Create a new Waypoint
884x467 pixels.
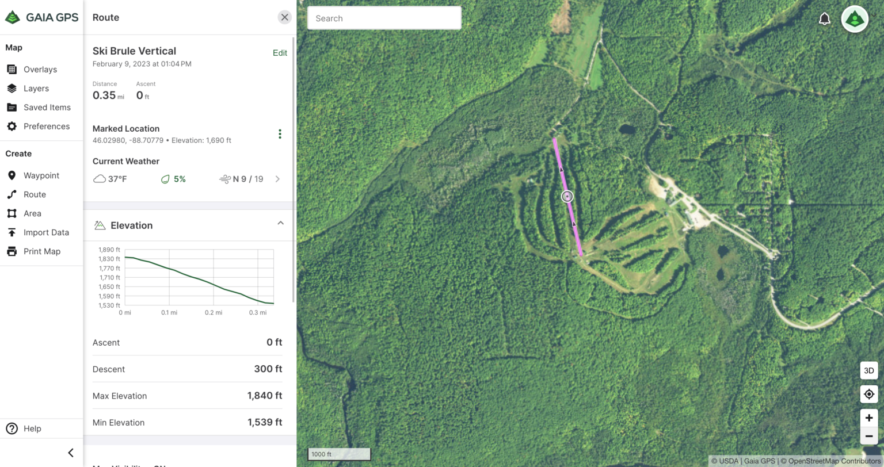point(33,175)
